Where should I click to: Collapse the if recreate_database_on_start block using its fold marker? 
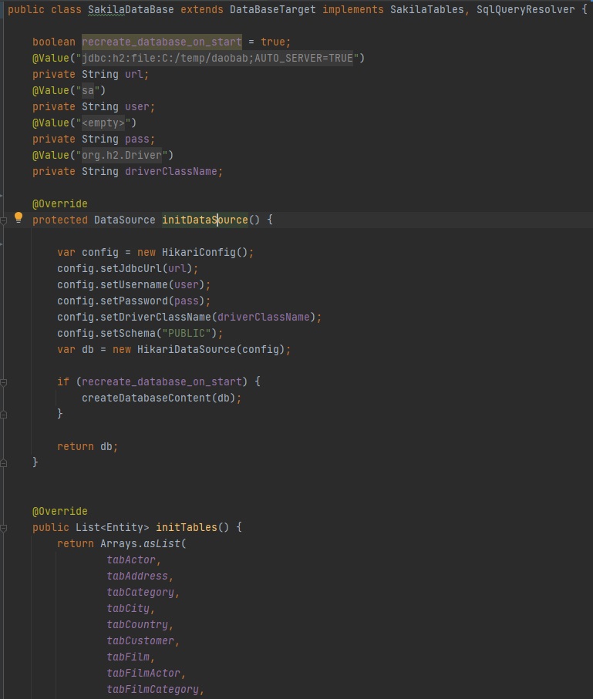click(4, 382)
